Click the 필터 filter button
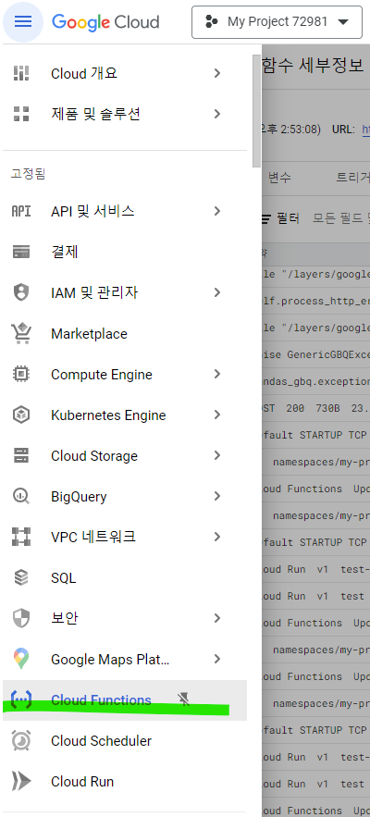 click(x=280, y=218)
